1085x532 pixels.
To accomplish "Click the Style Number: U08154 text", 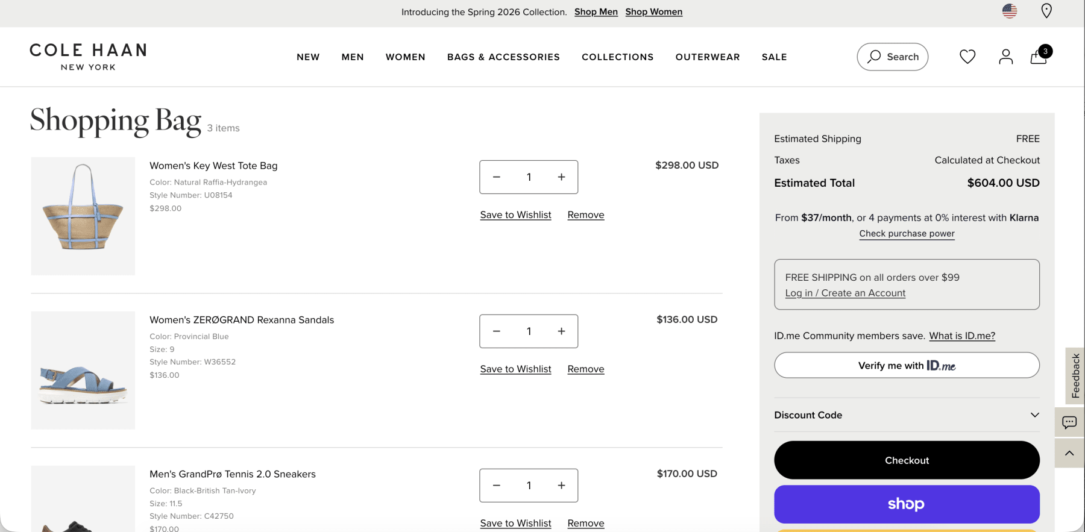I will point(191,195).
